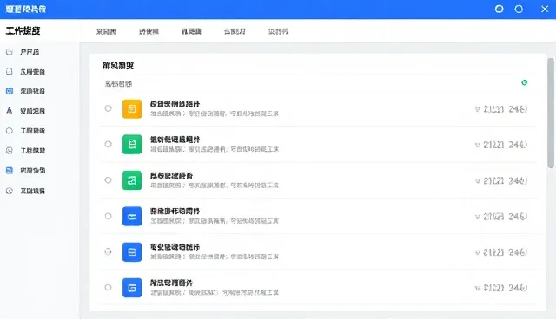
Task: Click the blue picture icon in the sidebar
Action: click(x=10, y=170)
